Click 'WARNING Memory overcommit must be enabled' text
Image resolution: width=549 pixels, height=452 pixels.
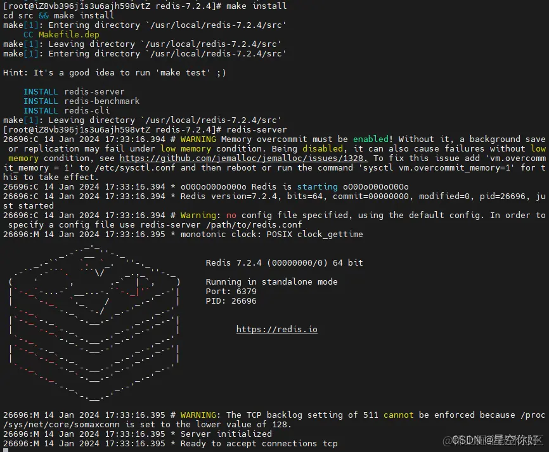(287, 139)
